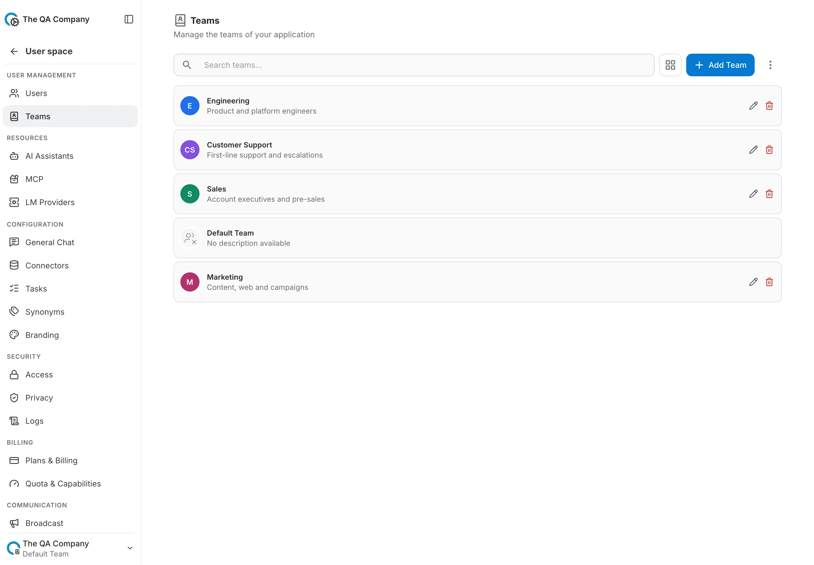Image resolution: width=814 pixels, height=565 pixels.
Task: Click 'First-line support and escalations' description
Action: (265, 155)
